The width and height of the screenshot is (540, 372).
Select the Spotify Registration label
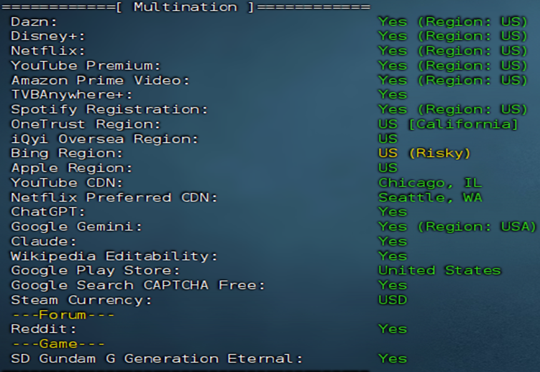[109, 109]
